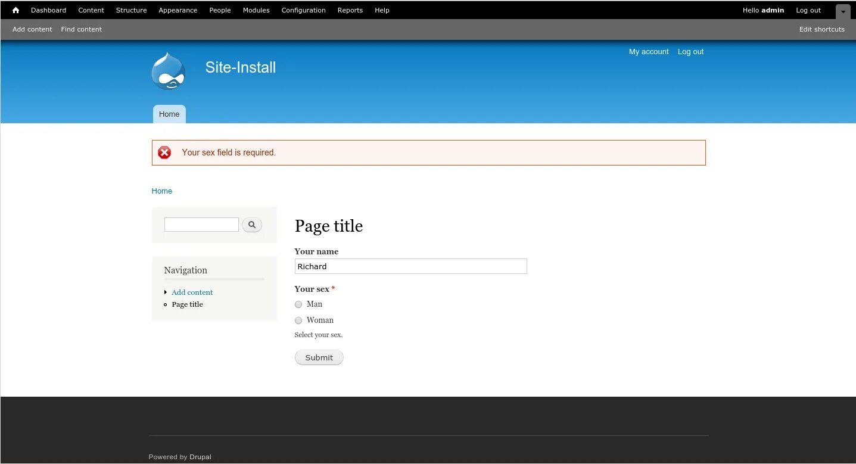Click Add content shortcut in gray bar
Image resolution: width=856 pixels, height=464 pixels.
[x=32, y=29]
